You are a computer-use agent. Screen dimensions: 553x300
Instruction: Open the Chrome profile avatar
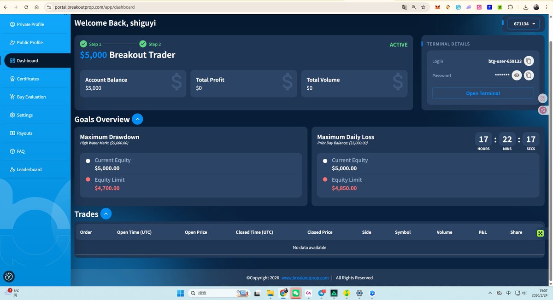pyautogui.click(x=536, y=7)
